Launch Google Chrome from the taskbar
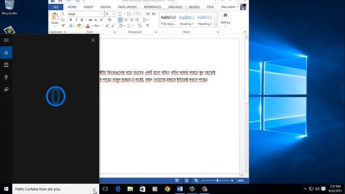 click(167, 189)
